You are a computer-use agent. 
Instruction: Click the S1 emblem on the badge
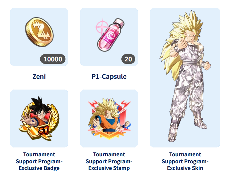coord(43,130)
